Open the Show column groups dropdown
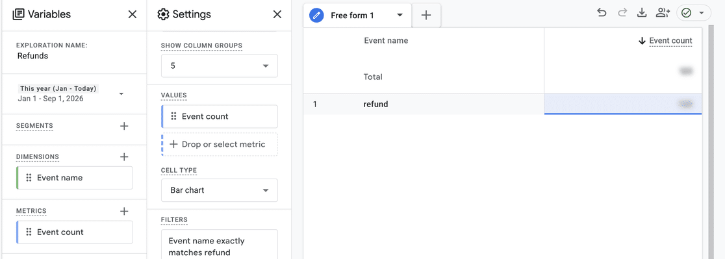Viewport: 725px width, 259px height. coord(220,66)
